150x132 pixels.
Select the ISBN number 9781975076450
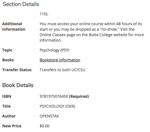click(x=54, y=96)
